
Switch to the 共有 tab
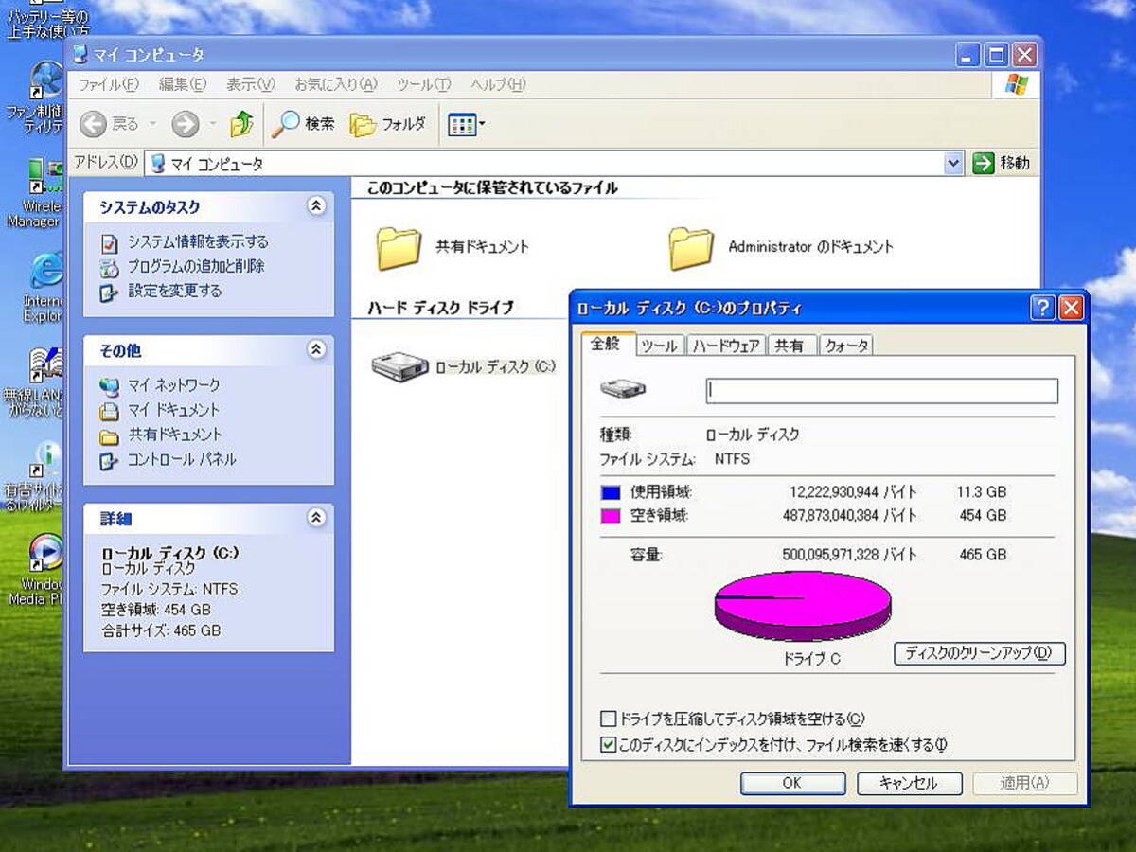click(790, 346)
